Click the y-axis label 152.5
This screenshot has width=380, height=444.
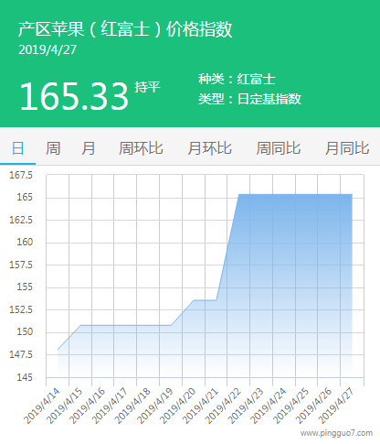pyautogui.click(x=21, y=309)
